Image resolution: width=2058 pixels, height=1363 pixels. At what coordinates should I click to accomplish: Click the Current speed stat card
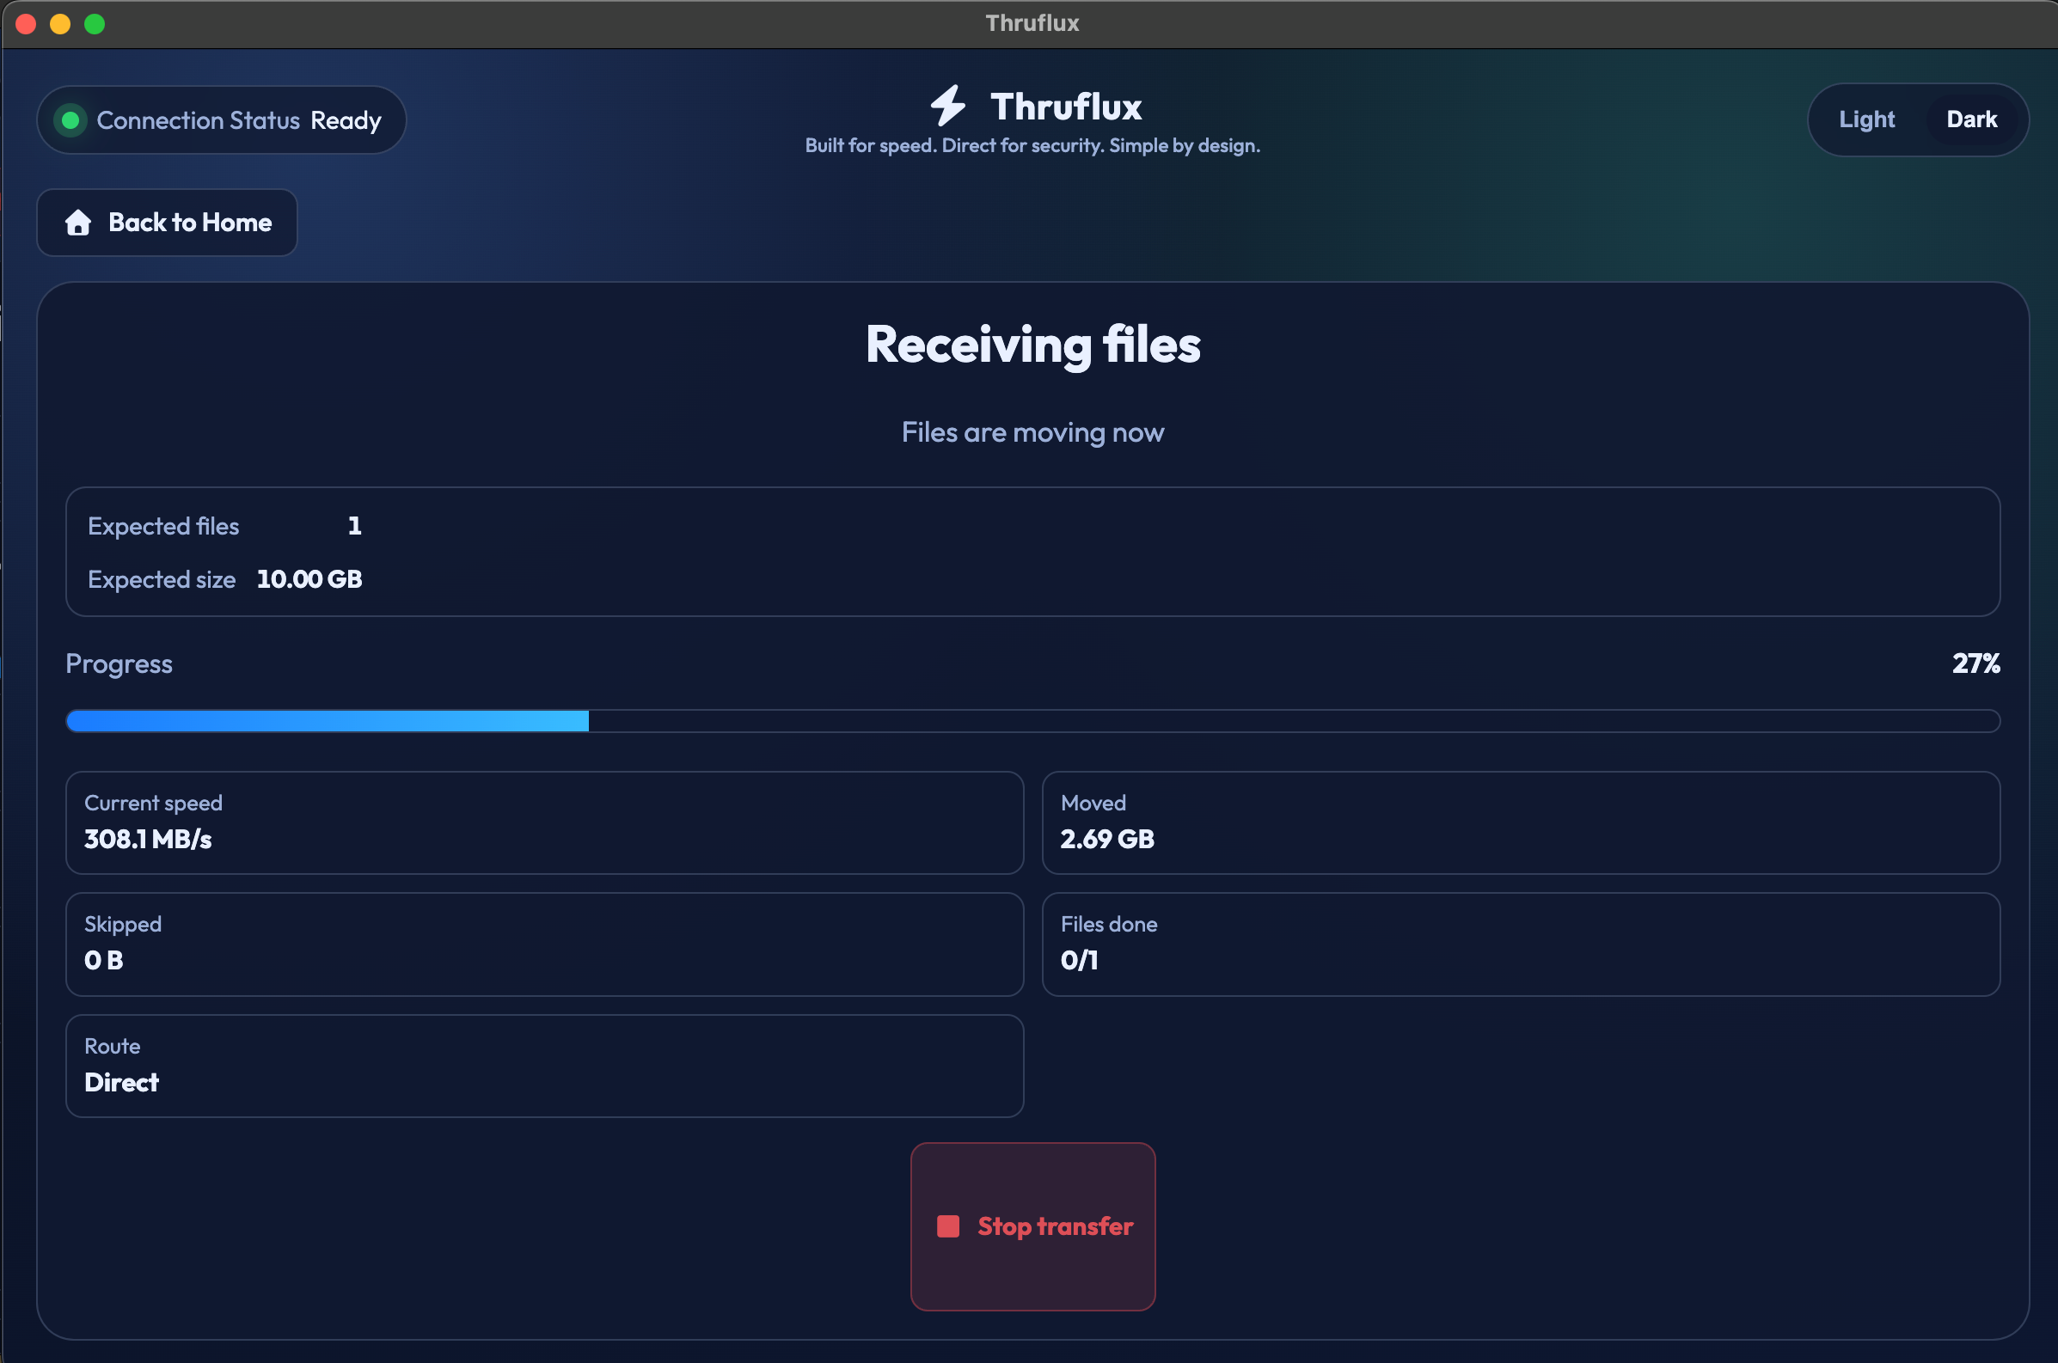click(x=544, y=822)
